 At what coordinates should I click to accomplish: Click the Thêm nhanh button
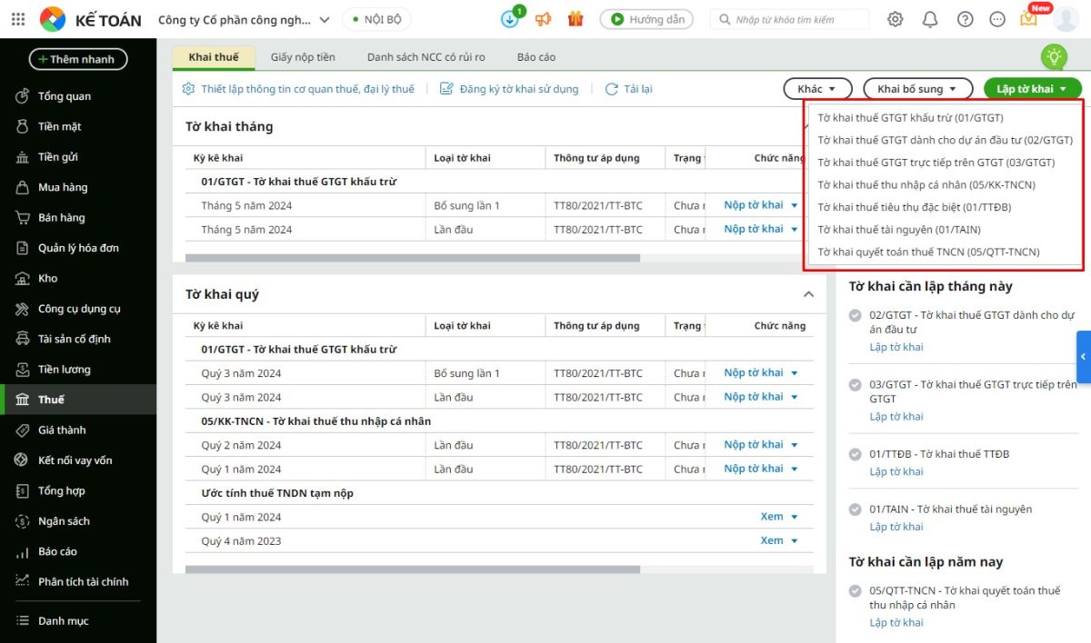click(x=78, y=59)
